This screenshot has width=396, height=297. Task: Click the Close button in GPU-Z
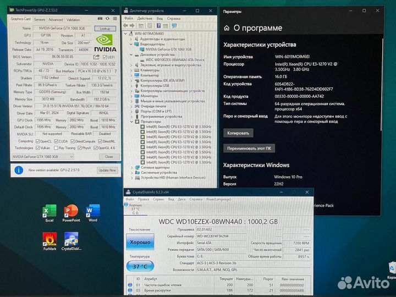click(109, 157)
